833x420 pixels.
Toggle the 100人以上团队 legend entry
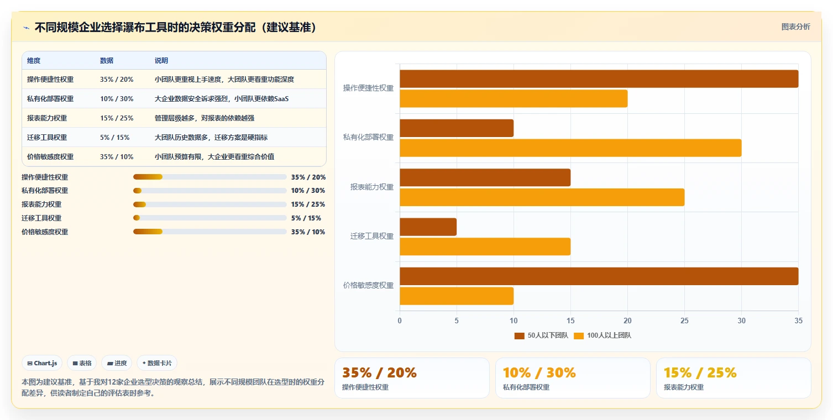603,335
